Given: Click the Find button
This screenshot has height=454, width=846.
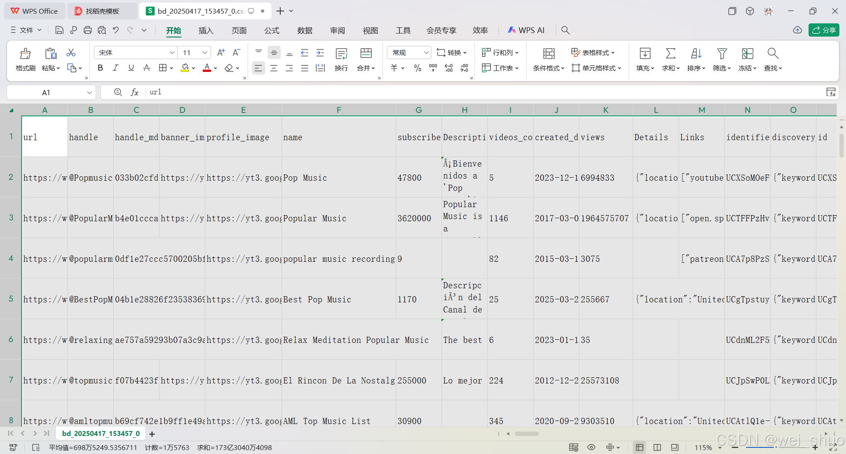Looking at the screenshot, I should click(773, 59).
